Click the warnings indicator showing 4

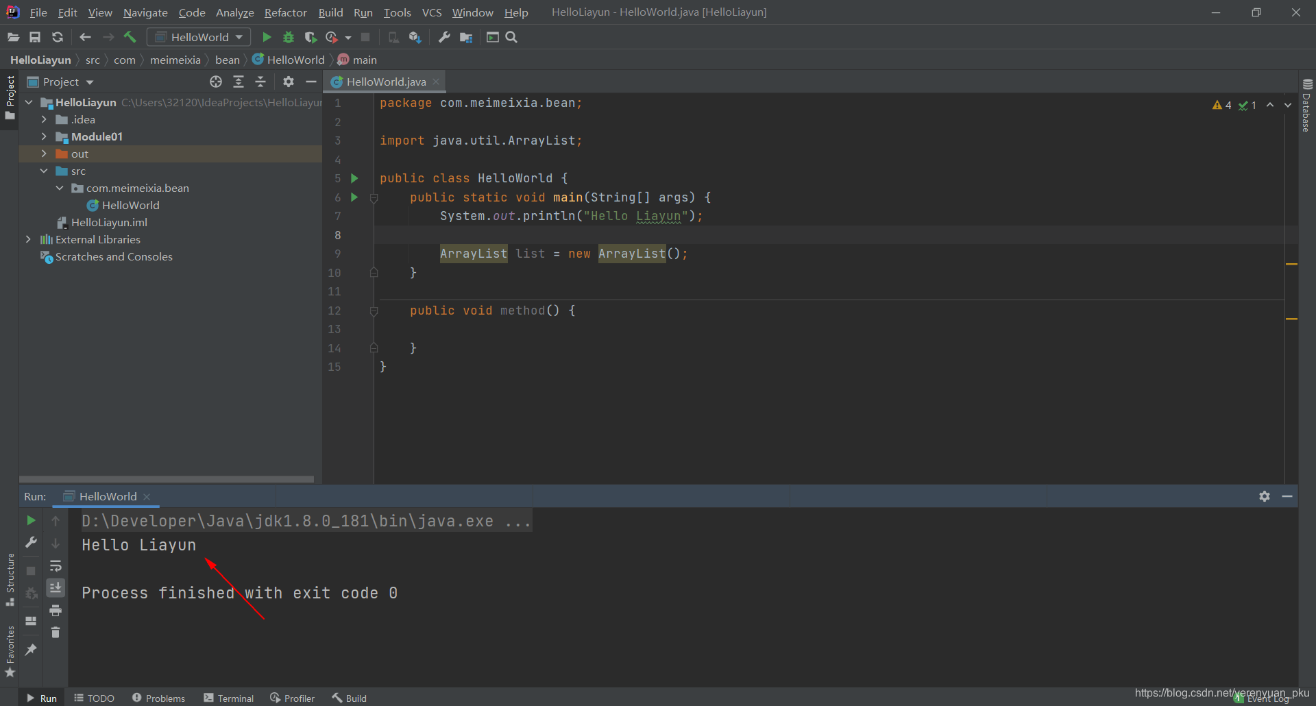coord(1222,105)
